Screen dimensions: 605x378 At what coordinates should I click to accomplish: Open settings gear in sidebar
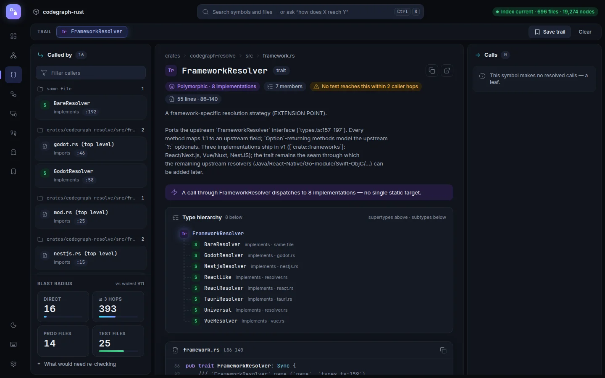pos(13,364)
